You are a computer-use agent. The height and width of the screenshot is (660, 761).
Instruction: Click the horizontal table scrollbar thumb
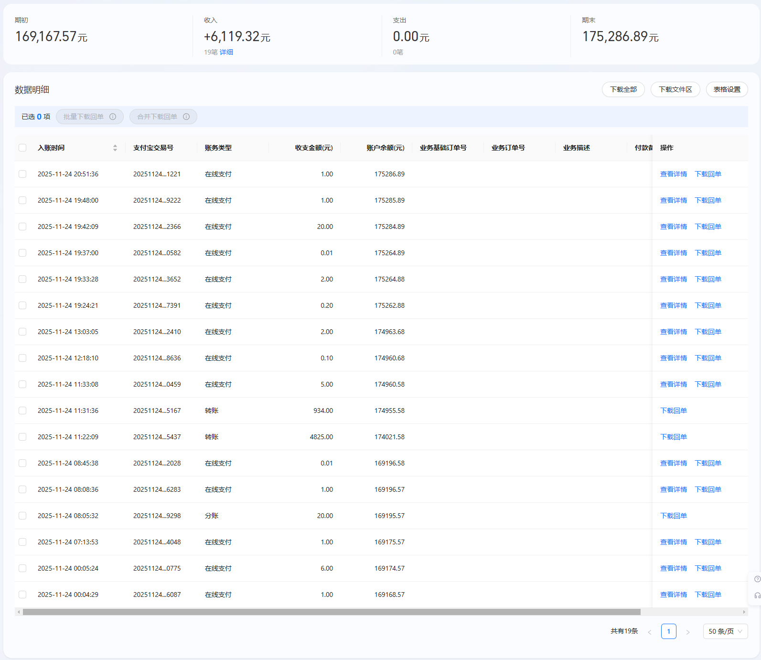pos(332,612)
